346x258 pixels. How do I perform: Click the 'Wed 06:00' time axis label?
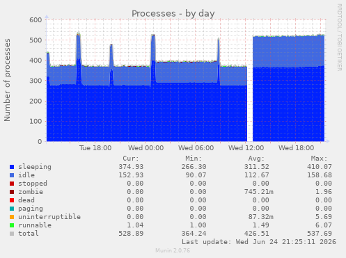pyautogui.click(x=196, y=148)
